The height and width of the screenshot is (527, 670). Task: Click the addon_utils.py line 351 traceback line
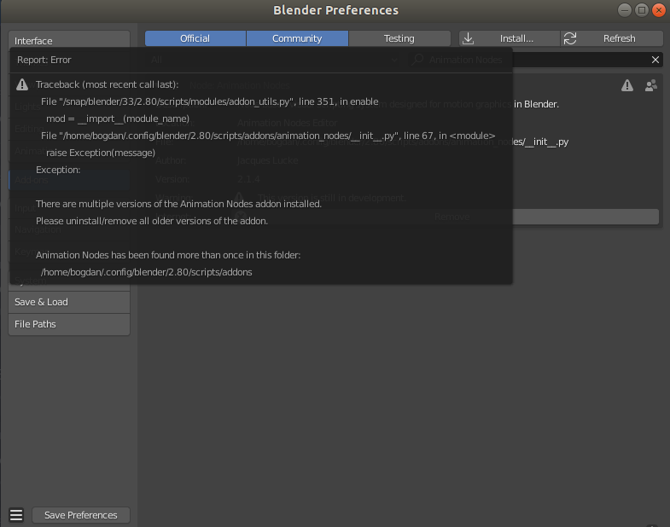point(209,101)
